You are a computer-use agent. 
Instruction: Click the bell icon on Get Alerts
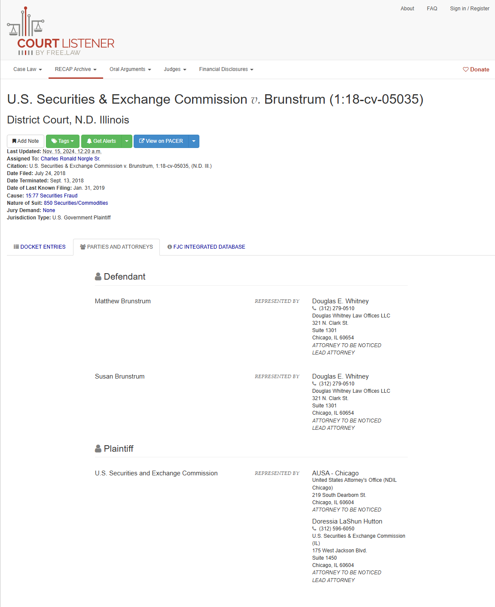[x=89, y=141]
